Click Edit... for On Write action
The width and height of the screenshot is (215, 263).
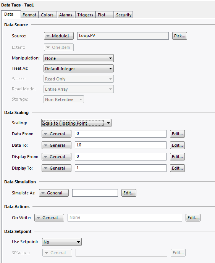click(x=193, y=218)
